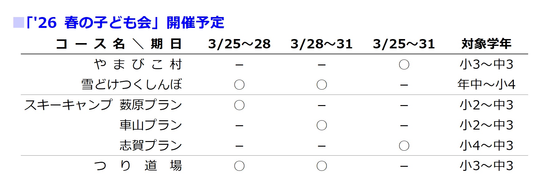Click the 年中～小4 grade range cell
The image size is (544, 186).
coord(486,85)
